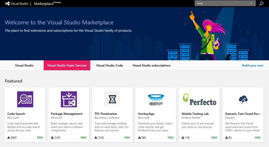The image size is (269, 147).
Task: Click the HockeyApp logo icon
Action: tap(156, 100)
